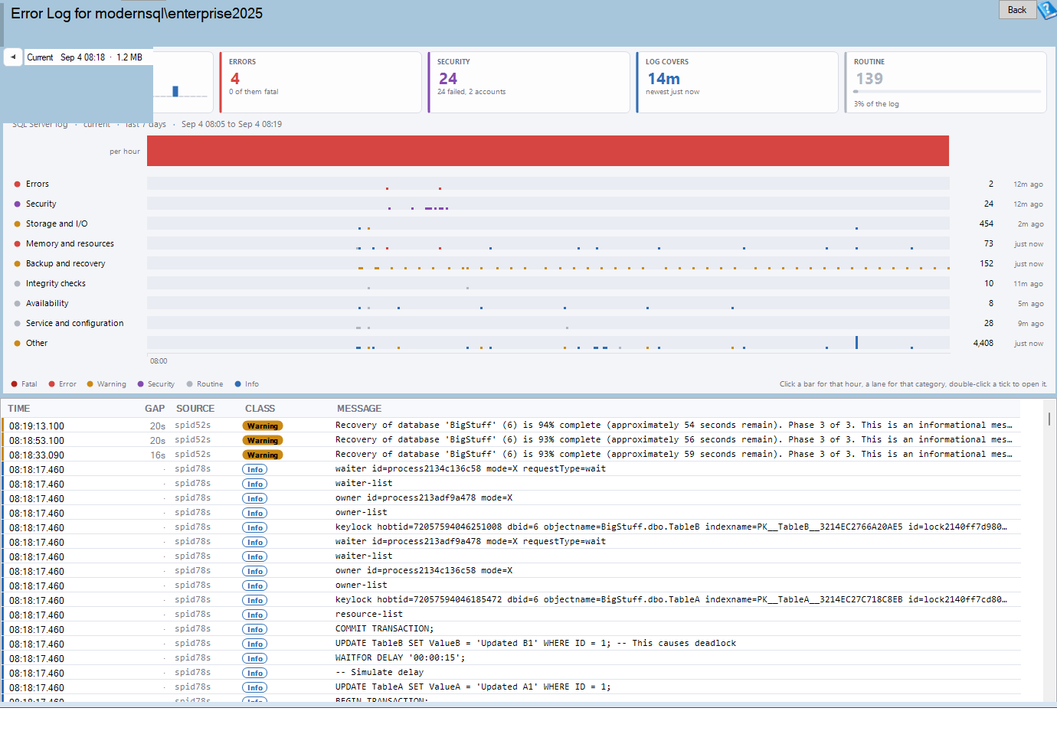This screenshot has height=747, width=1057.
Task: Toggle the Info legend filter
Action: [x=247, y=384]
